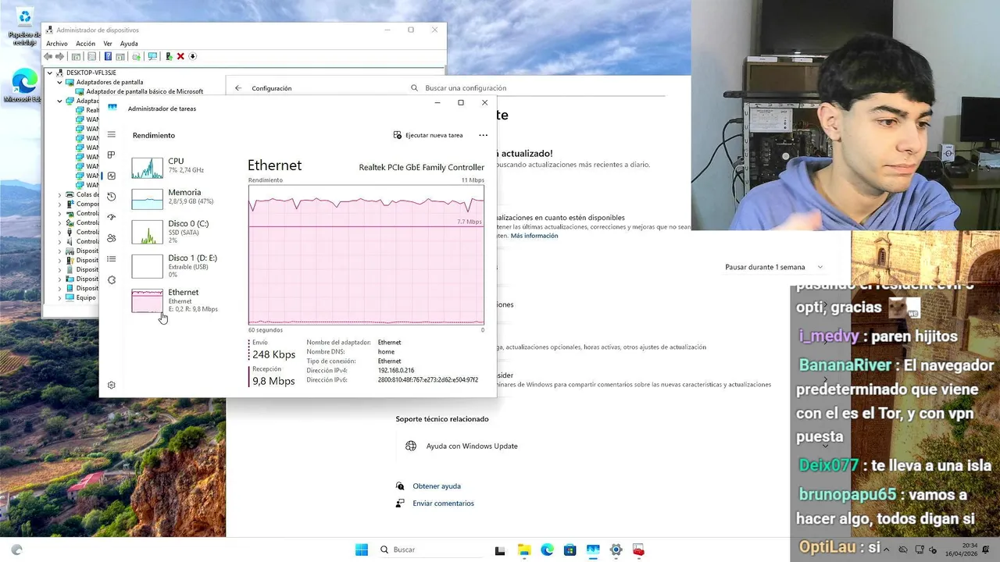
Task: Click Realtek PCIe GbE Family Controller text
Action: click(421, 167)
